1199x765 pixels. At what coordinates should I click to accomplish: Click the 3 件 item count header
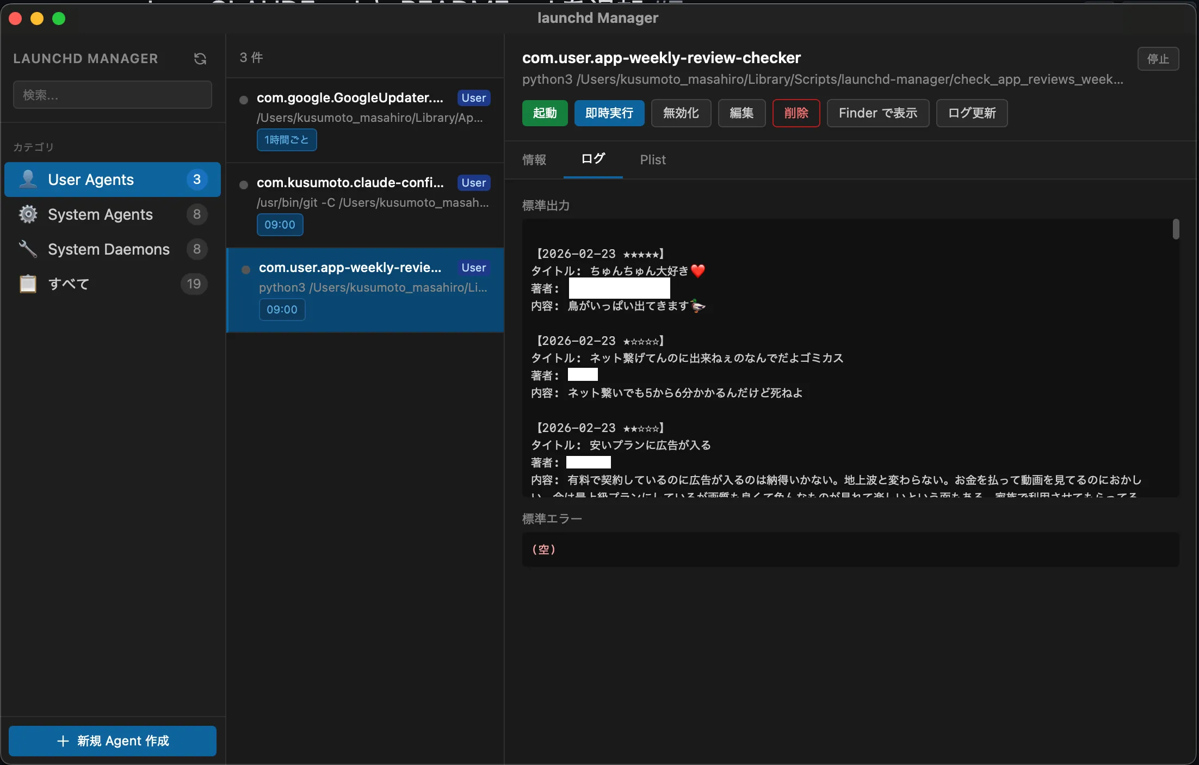point(251,58)
